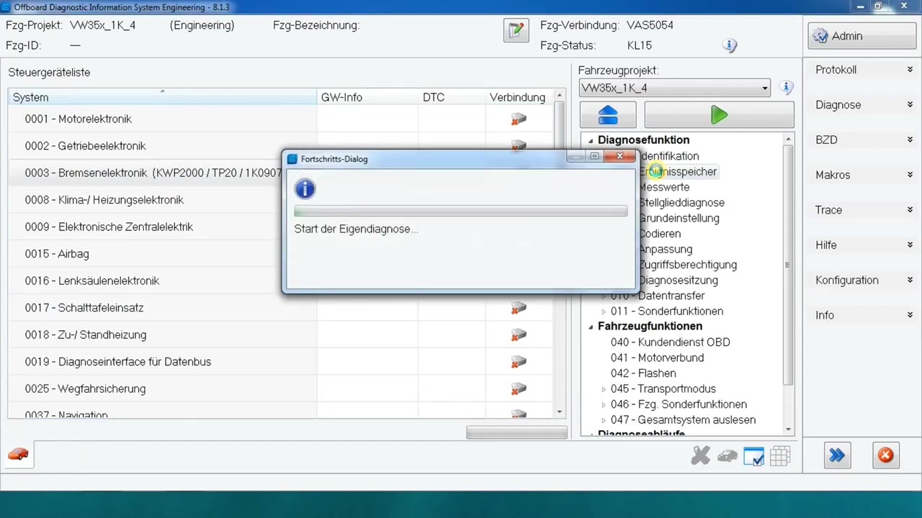This screenshot has height=518, width=922.
Task: Click connection icon for 0018 Zu-/Standheizung
Action: pyautogui.click(x=519, y=335)
